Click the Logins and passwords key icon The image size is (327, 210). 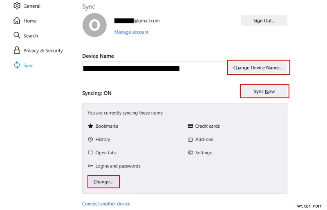pos(90,166)
